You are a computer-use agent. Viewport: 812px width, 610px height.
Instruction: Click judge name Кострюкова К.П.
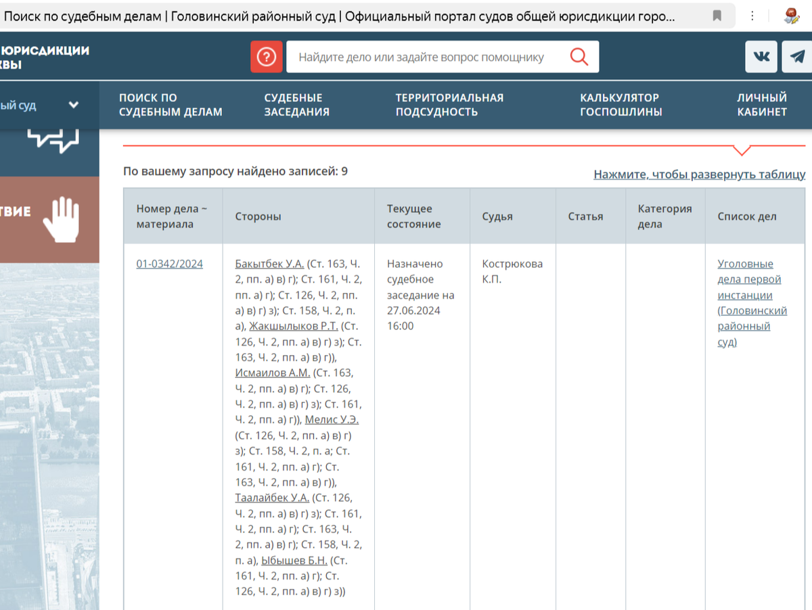tap(512, 271)
